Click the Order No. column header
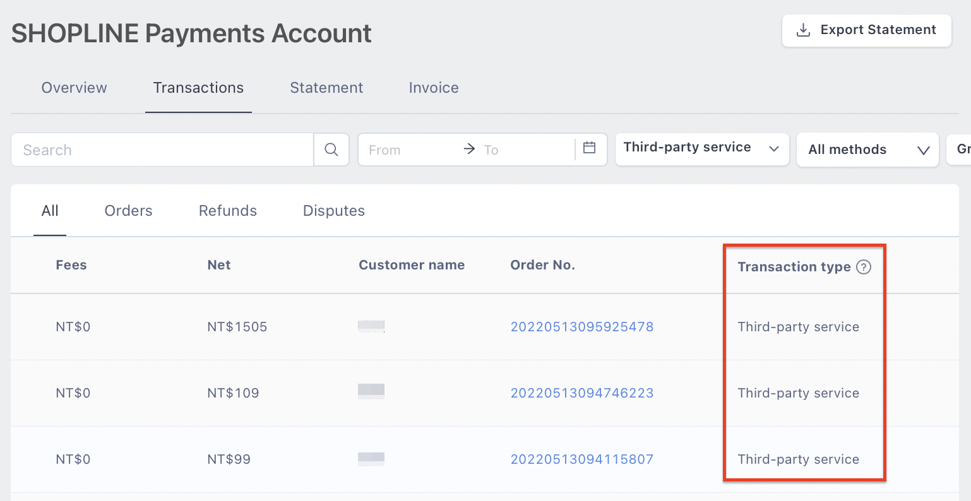This screenshot has width=971, height=501. (x=543, y=265)
